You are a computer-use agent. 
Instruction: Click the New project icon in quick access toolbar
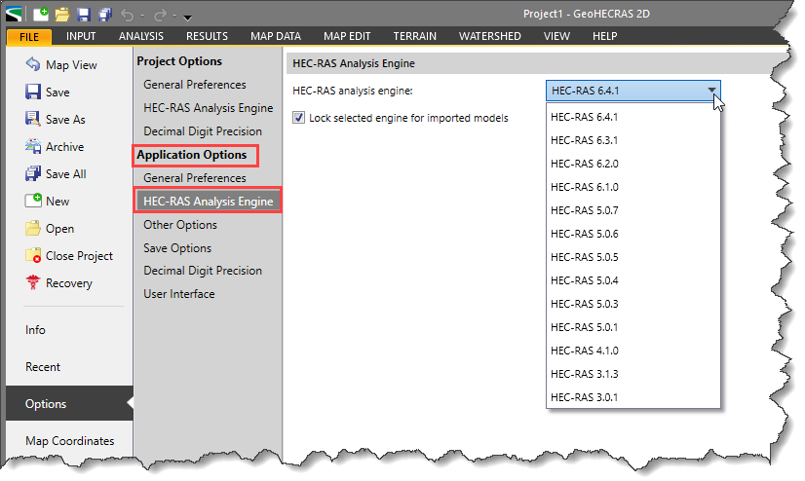41,14
